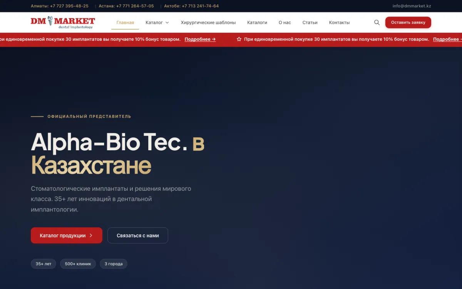Click the ОФИЦИАЛЬНЫЙ ПРЕДСТАВИТЕЛЬ label
The image size is (462, 289).
89,116
